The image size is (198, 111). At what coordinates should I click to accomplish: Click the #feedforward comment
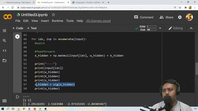click(45, 51)
